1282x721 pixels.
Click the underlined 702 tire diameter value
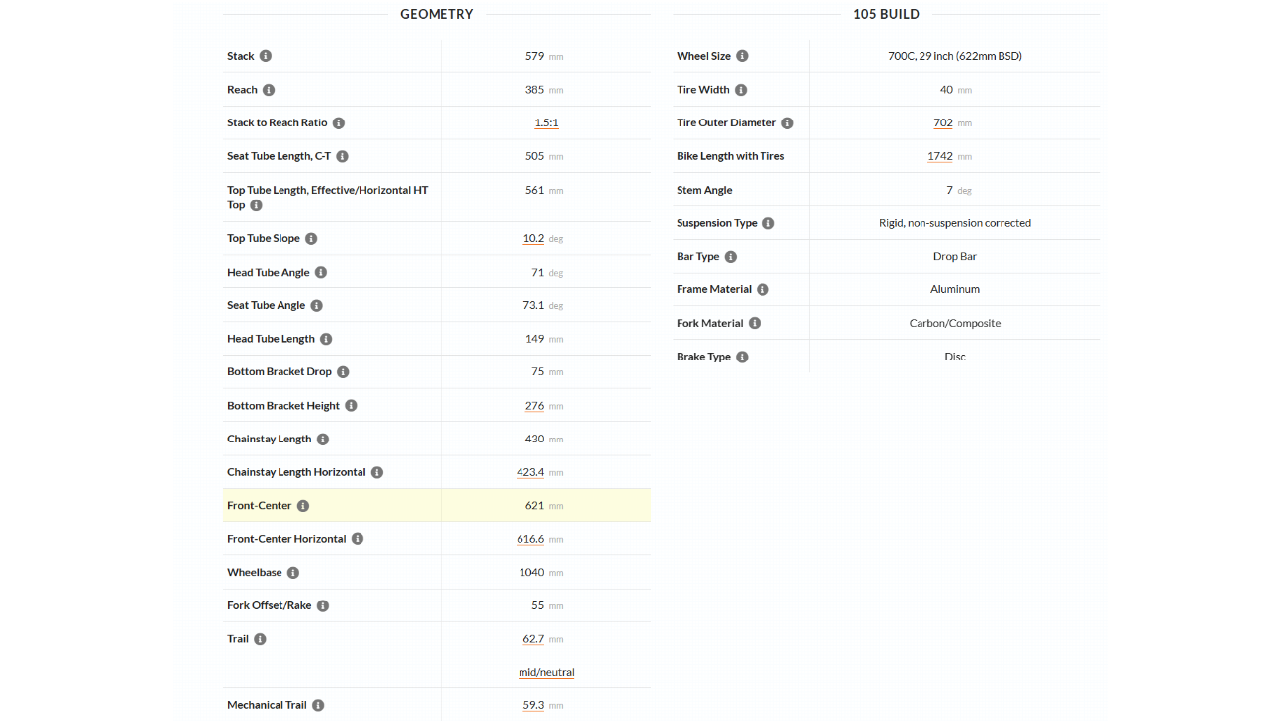pos(943,123)
